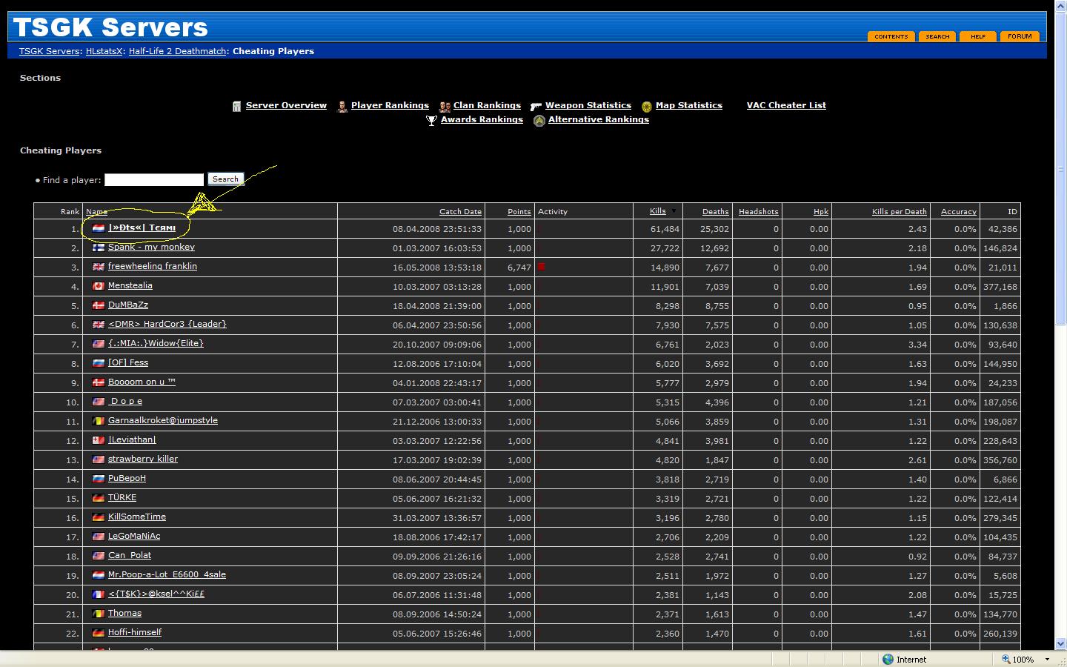Image resolution: width=1067 pixels, height=667 pixels.
Task: Open the CONTENTS tab in header
Action: (891, 36)
